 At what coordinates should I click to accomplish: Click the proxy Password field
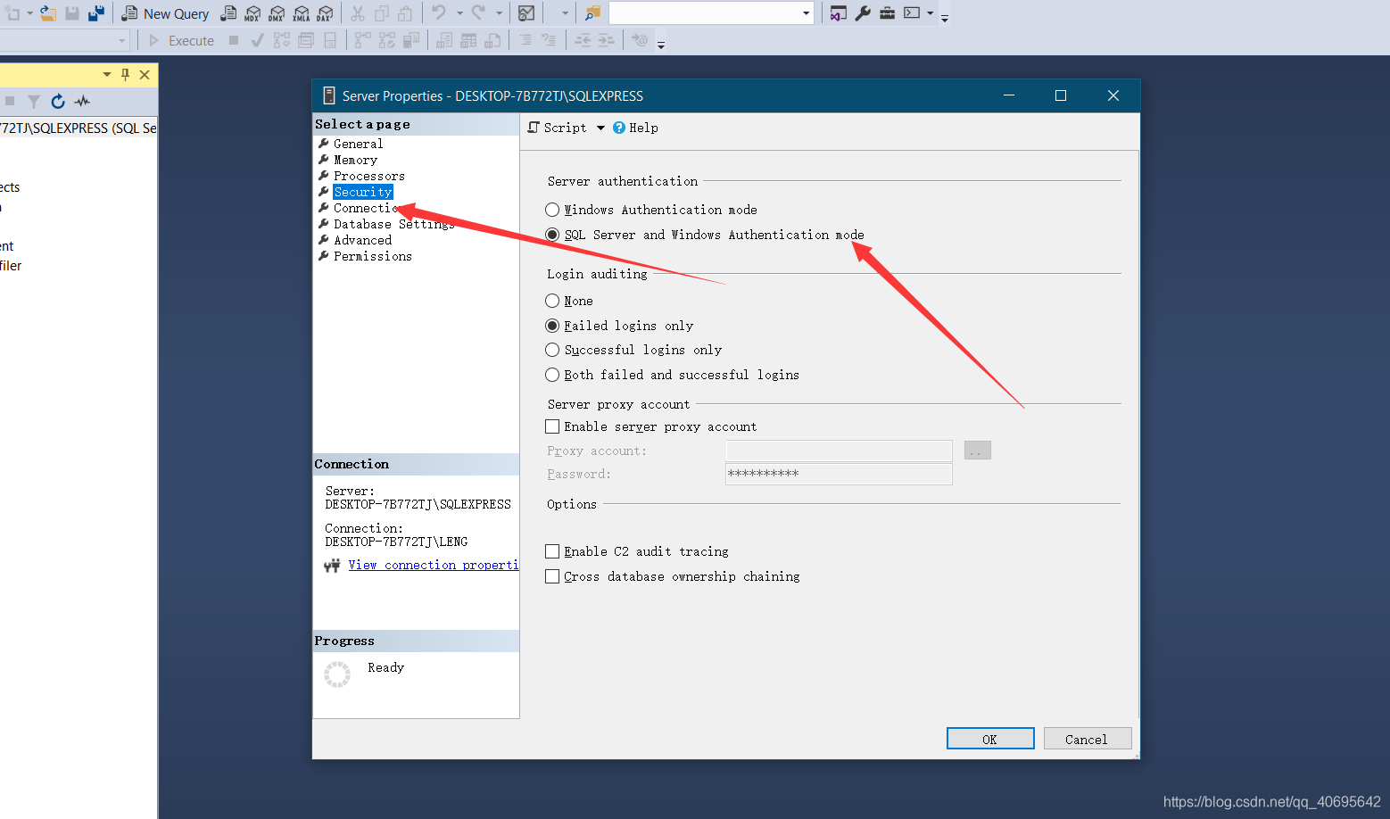[x=839, y=474]
